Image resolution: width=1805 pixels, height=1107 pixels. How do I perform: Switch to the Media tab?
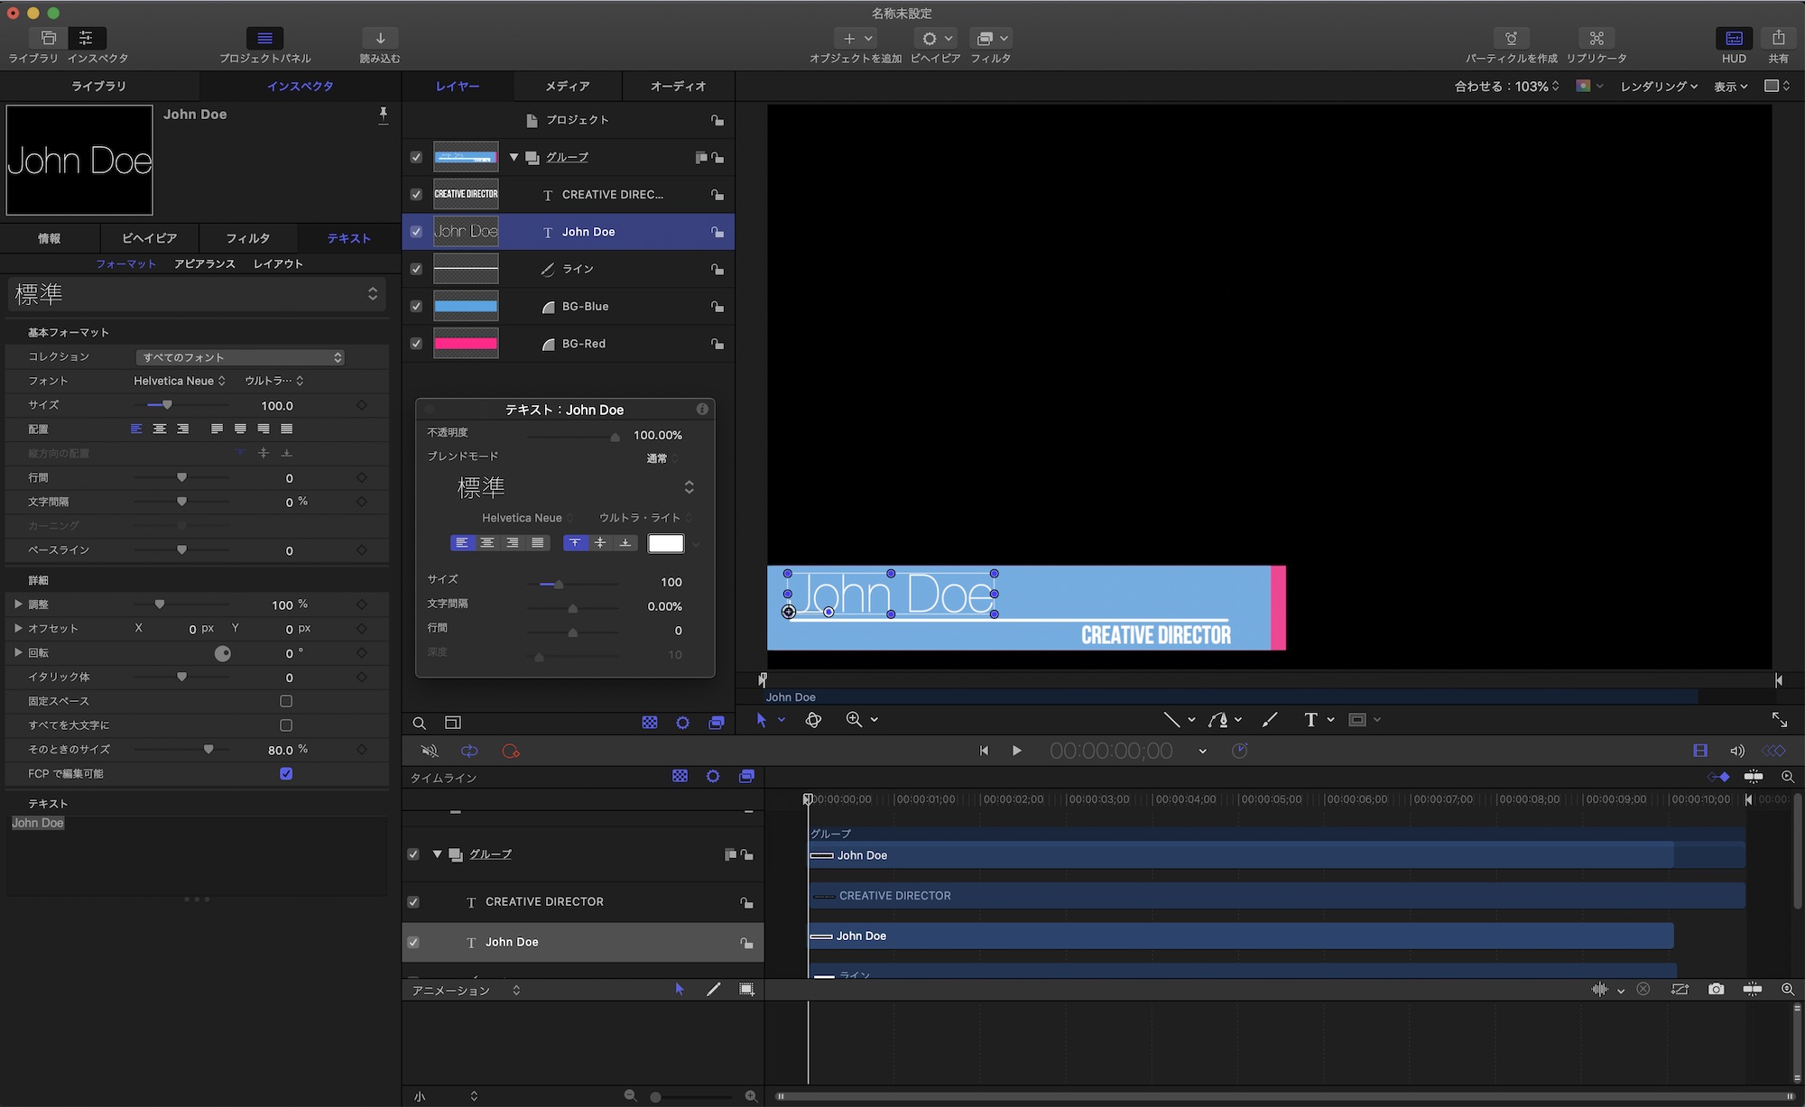point(567,86)
